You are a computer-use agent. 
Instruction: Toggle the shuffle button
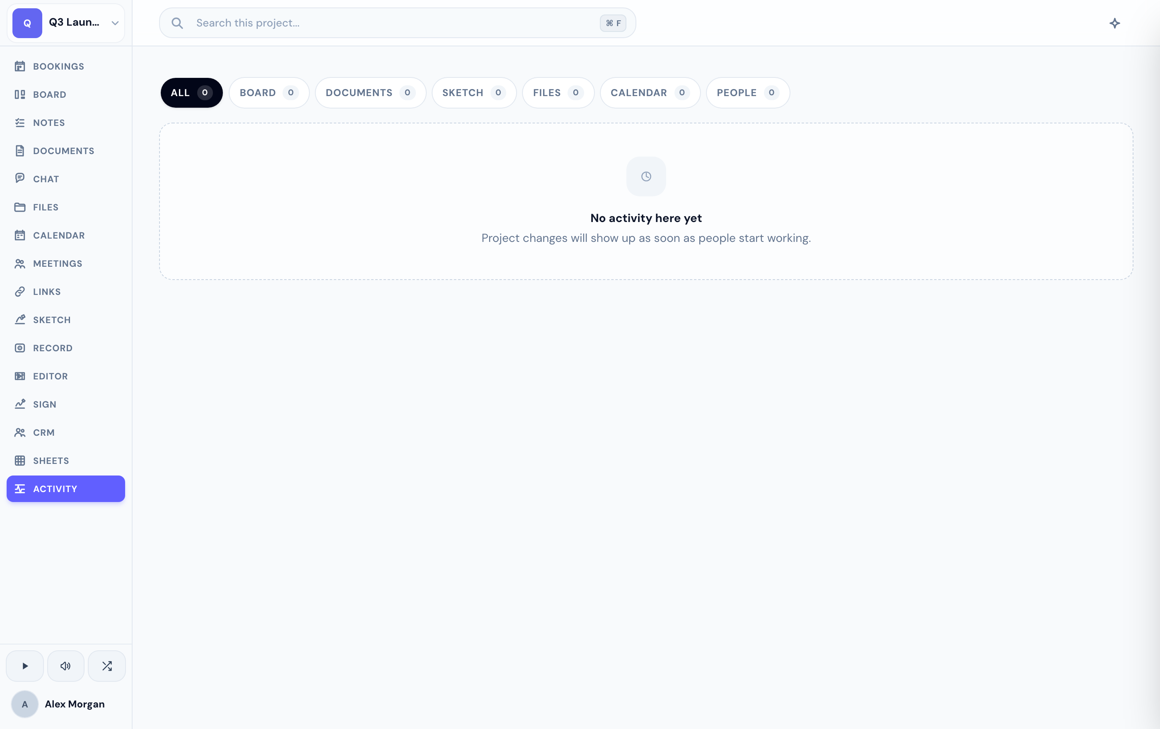[107, 666]
